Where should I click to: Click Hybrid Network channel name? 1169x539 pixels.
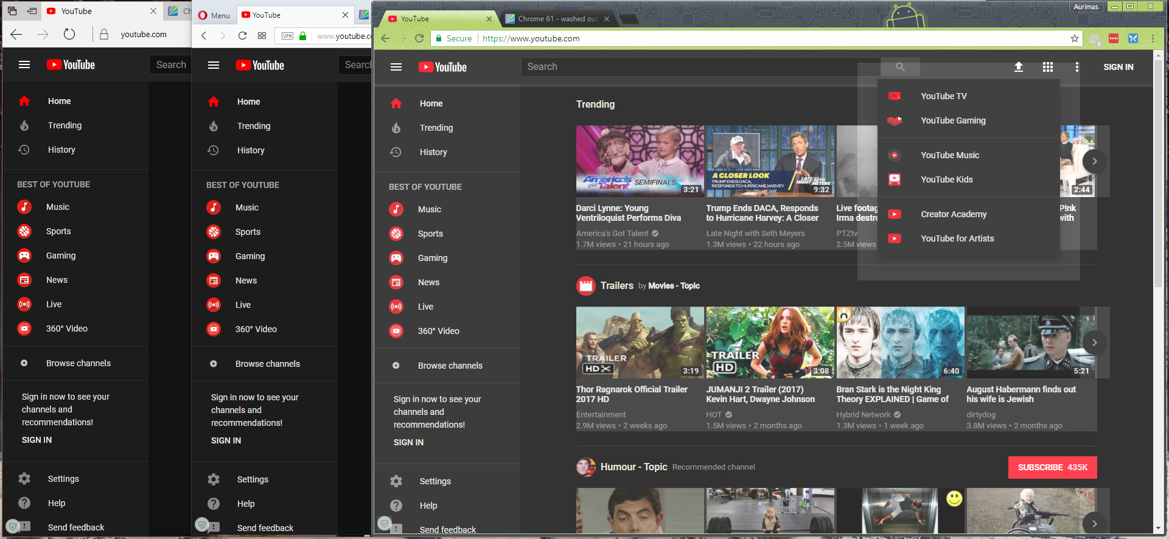pos(863,415)
